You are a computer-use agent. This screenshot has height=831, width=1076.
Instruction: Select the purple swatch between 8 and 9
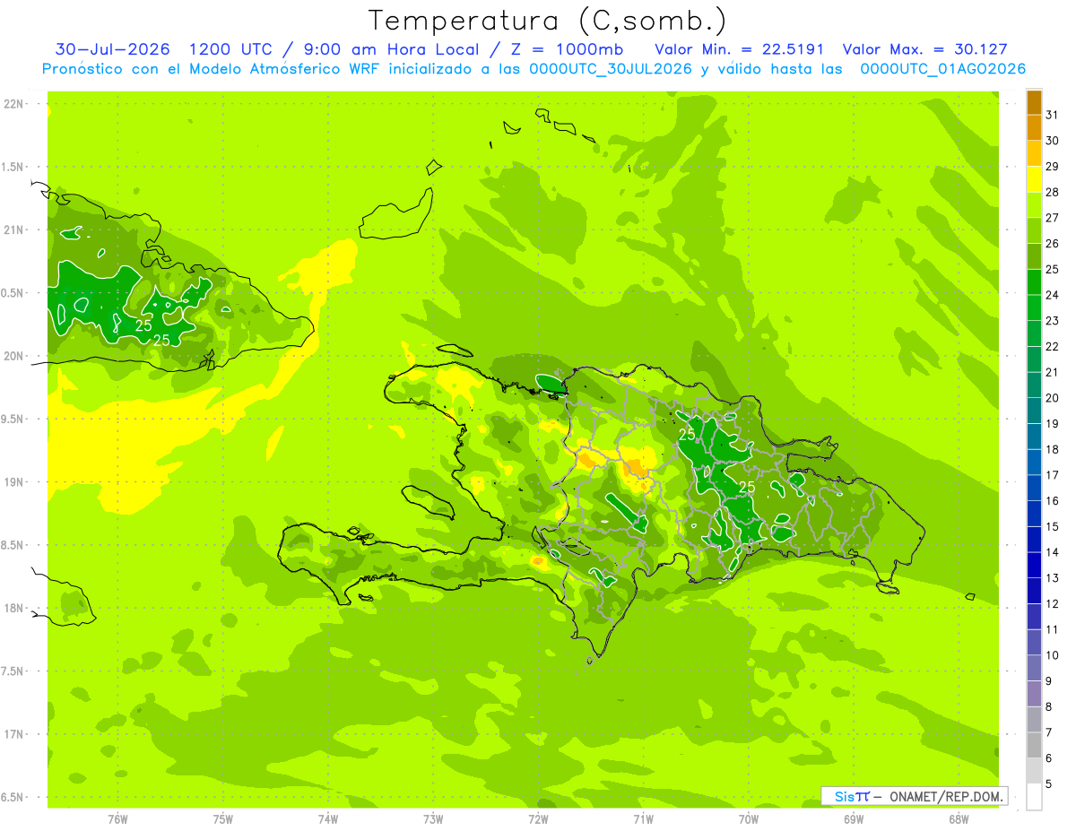point(1034,694)
